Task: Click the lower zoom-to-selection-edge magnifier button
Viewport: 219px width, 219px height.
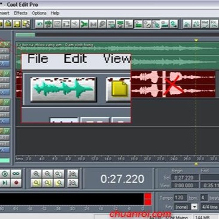Action: (x=73, y=183)
